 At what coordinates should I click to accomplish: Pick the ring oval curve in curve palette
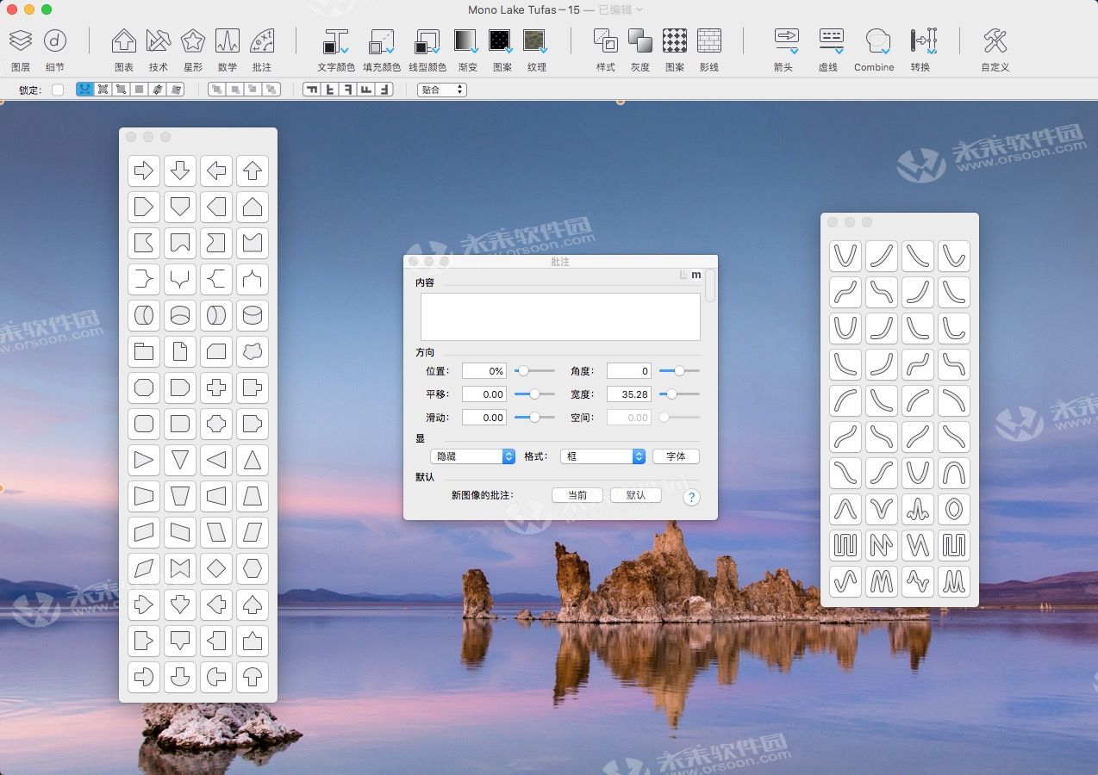pyautogui.click(x=954, y=509)
